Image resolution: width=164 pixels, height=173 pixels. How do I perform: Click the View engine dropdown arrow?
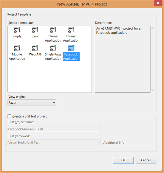pos(54,102)
